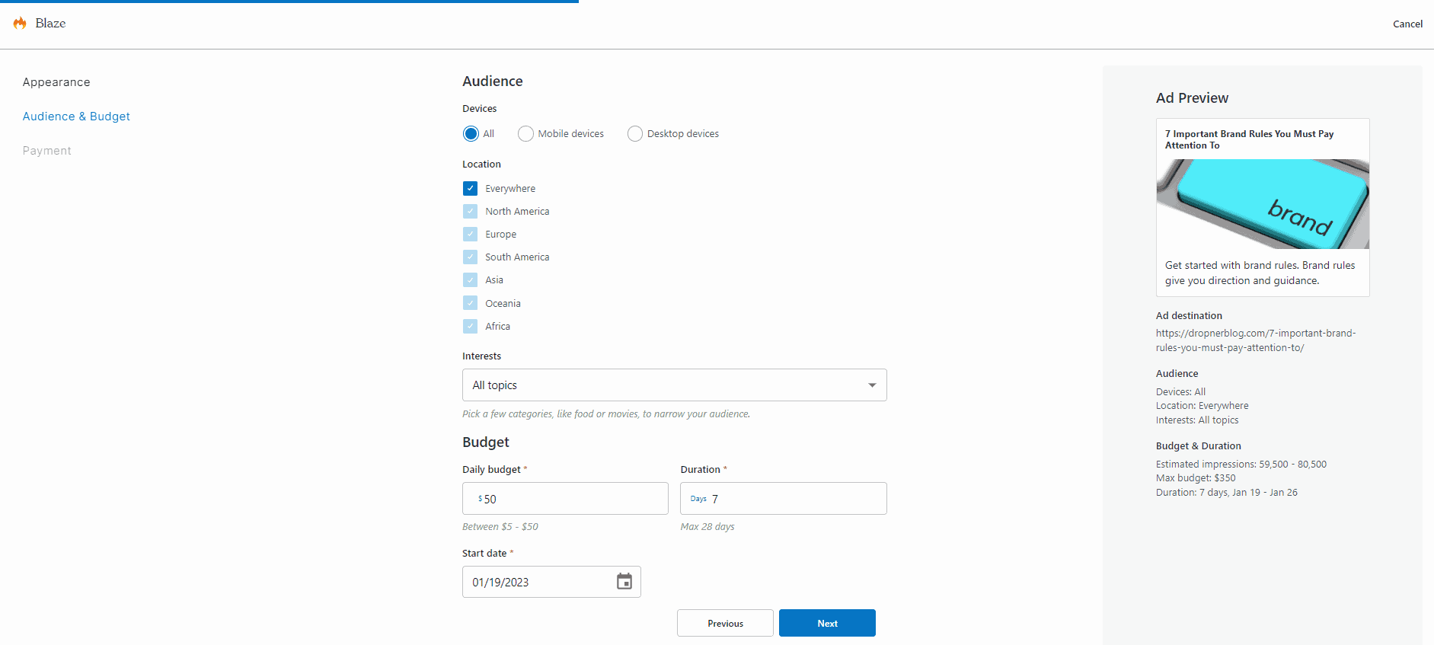Open the start date calendar picker
Image resolution: width=1434 pixels, height=645 pixels.
click(624, 582)
